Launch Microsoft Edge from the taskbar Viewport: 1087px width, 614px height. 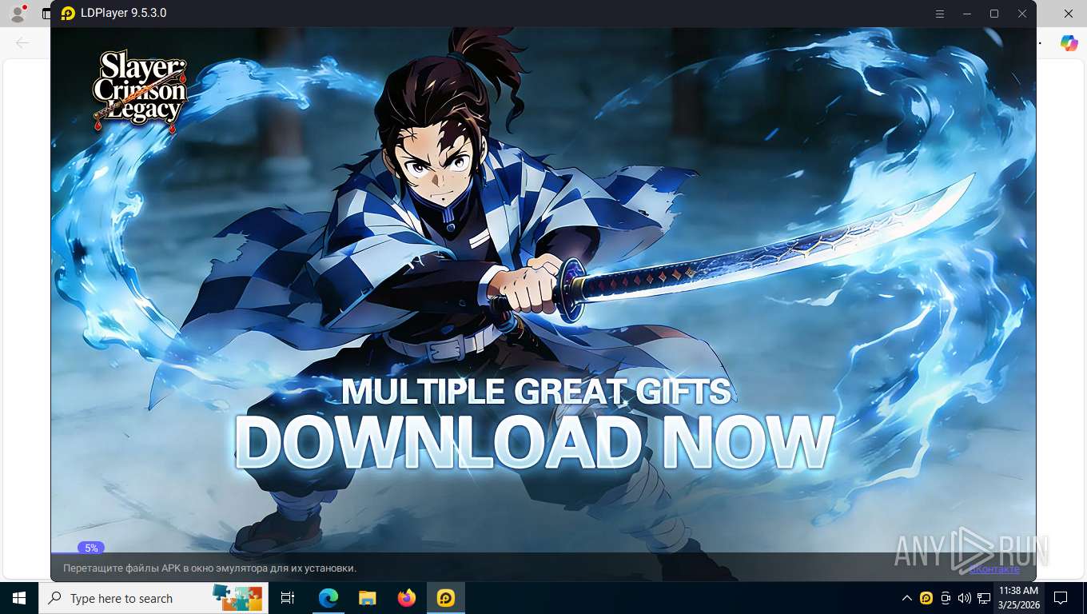click(328, 598)
